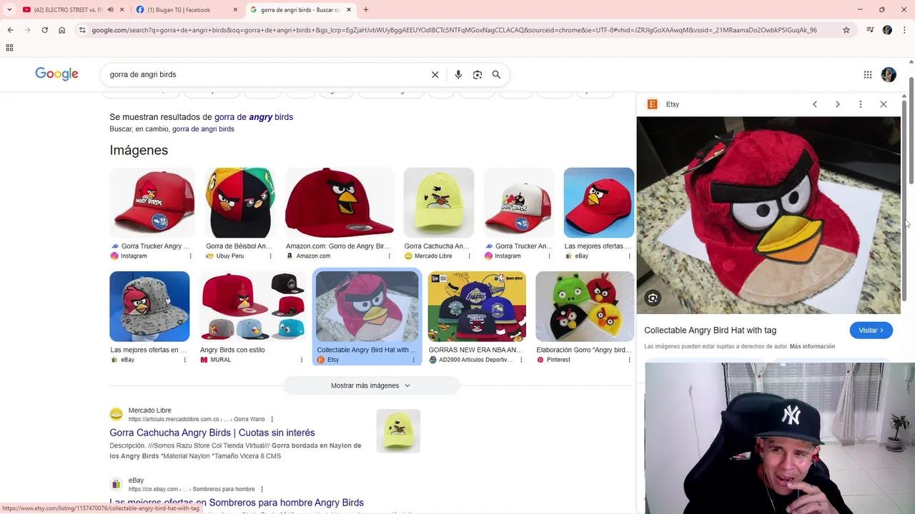Open options for the Mercado Libre image result
915x514 pixels.
click(x=469, y=256)
